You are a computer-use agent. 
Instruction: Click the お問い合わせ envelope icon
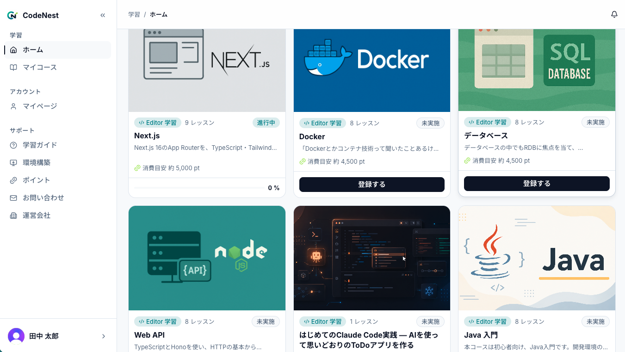click(13, 198)
